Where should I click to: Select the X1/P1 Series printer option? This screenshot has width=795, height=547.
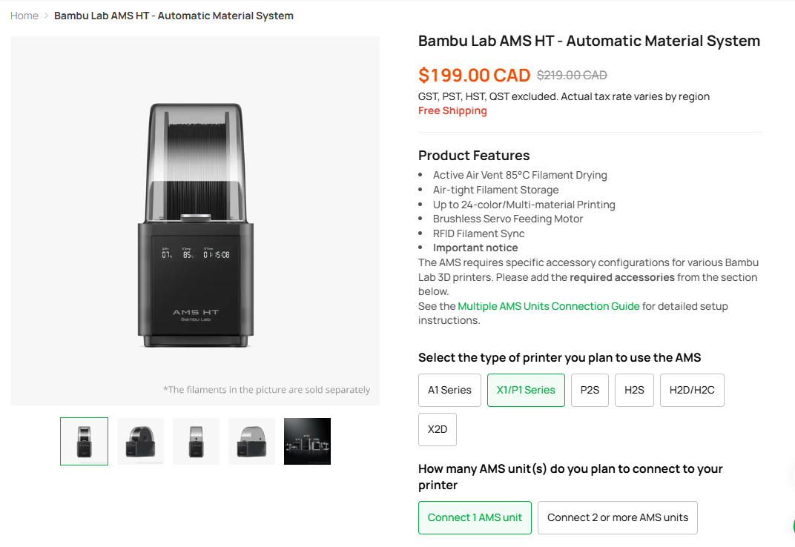coord(526,390)
